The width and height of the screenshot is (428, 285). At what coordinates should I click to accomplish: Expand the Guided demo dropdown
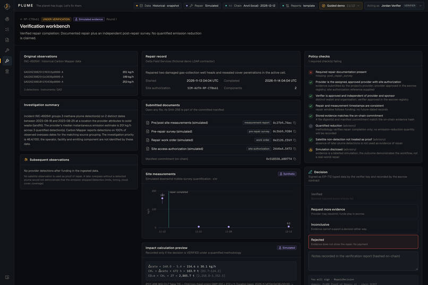pos(341,6)
